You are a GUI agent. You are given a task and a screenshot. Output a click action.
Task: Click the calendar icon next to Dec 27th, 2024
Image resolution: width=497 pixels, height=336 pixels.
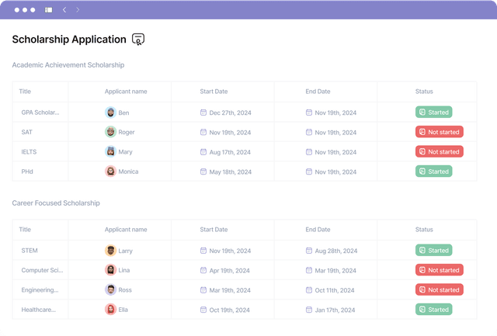(x=203, y=113)
